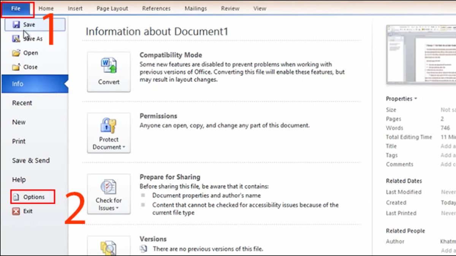456x256 pixels.
Task: Click 'Document properties and author's name' item
Action: tap(206, 196)
